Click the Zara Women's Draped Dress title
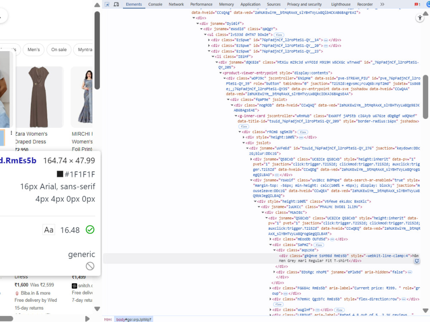Image resolution: width=430 pixels, height=322 pixels. (31, 138)
